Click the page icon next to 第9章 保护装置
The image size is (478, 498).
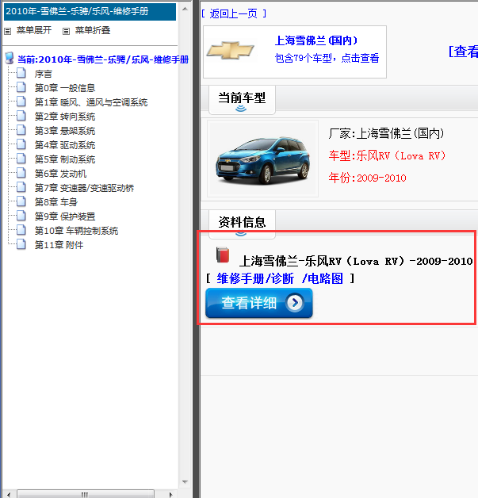tap(21, 216)
